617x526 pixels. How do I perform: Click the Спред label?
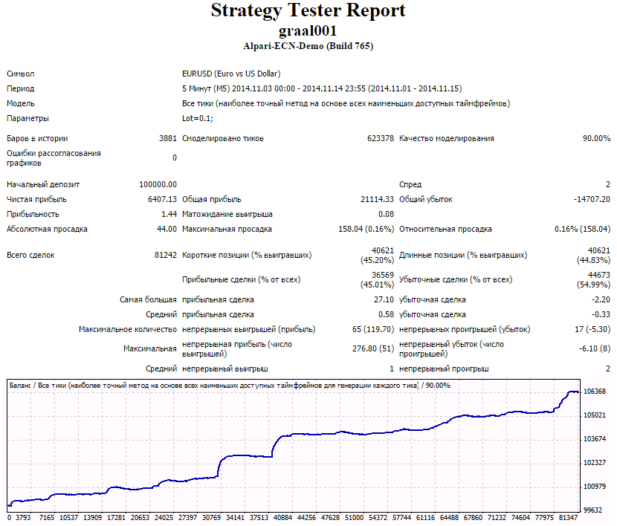tap(410, 184)
